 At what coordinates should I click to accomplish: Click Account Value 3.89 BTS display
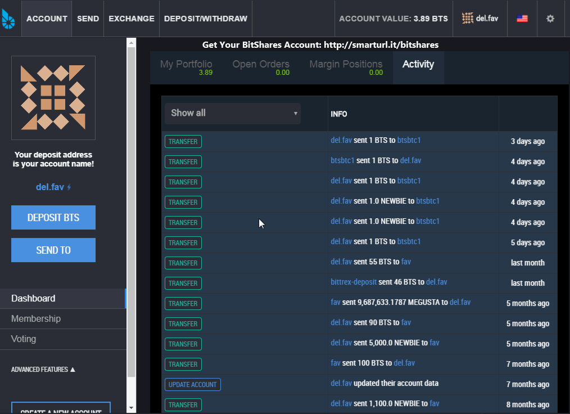(x=393, y=19)
